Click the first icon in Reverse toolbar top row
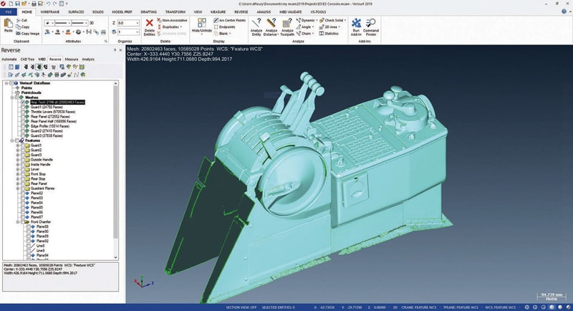Image resolution: width=573 pixels, height=311 pixels. click(x=11, y=67)
